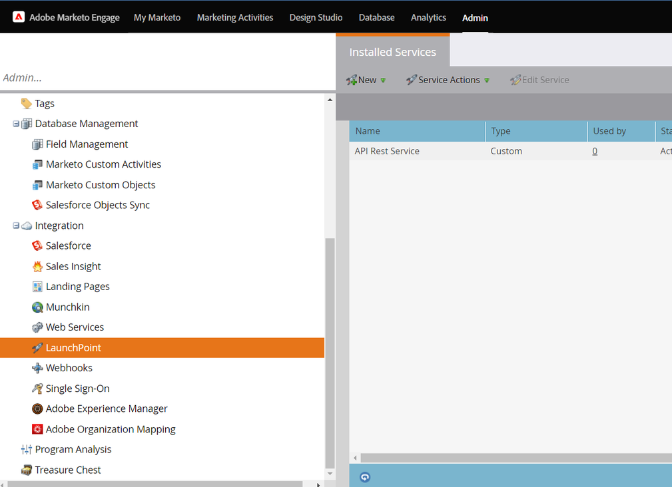
Task: Open Analytics in top navigation
Action: pos(428,17)
